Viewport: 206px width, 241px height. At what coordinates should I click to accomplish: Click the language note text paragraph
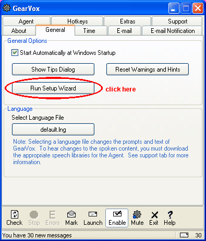pyautogui.click(x=101, y=152)
